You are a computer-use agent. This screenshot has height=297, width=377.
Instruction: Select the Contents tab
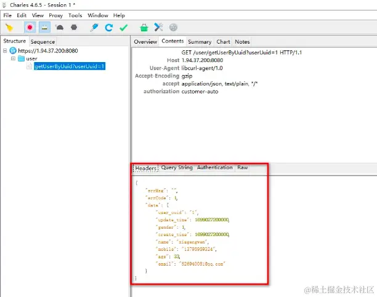pos(172,41)
